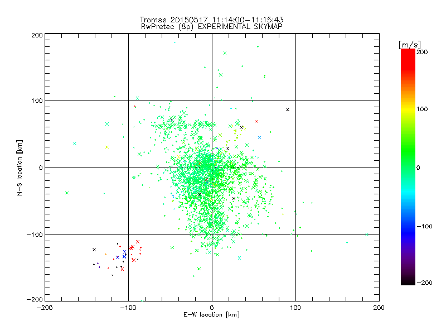Click the black X marker near -140 km, -123 km

[94, 250]
